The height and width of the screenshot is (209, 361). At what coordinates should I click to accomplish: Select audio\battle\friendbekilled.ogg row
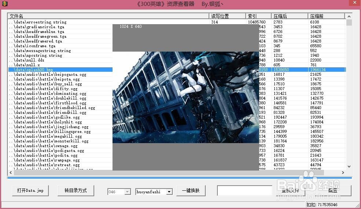coord(60,108)
